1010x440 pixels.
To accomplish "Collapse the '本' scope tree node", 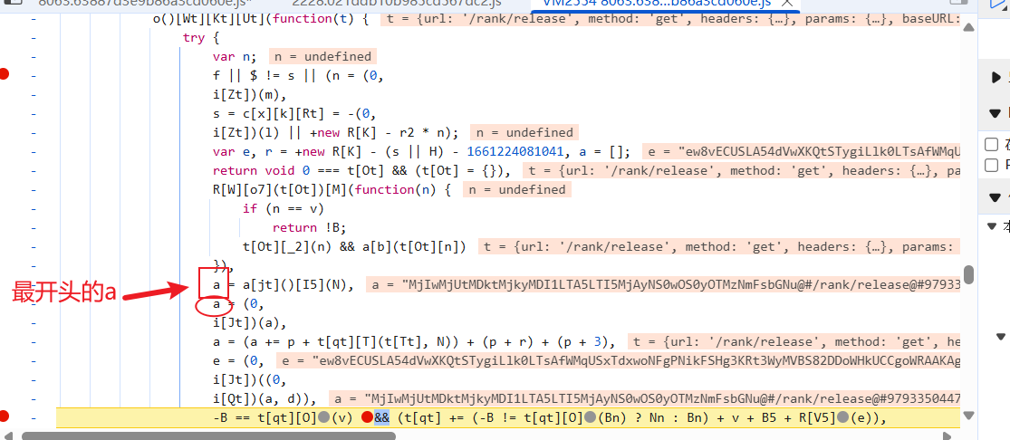I will click(x=991, y=226).
